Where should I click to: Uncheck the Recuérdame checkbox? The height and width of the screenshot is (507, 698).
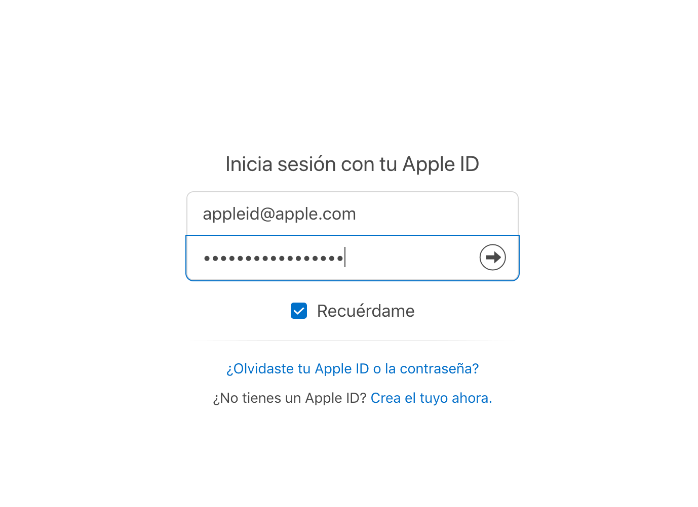coord(299,311)
